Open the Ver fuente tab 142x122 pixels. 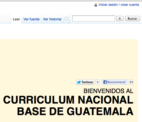(x=31, y=19)
